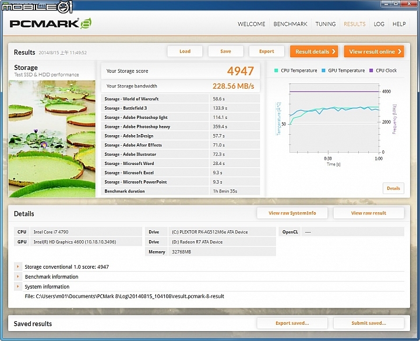420x341 pixels.
Task: Select Storage - Microsoft PowerPoint row
Action: click(180, 182)
